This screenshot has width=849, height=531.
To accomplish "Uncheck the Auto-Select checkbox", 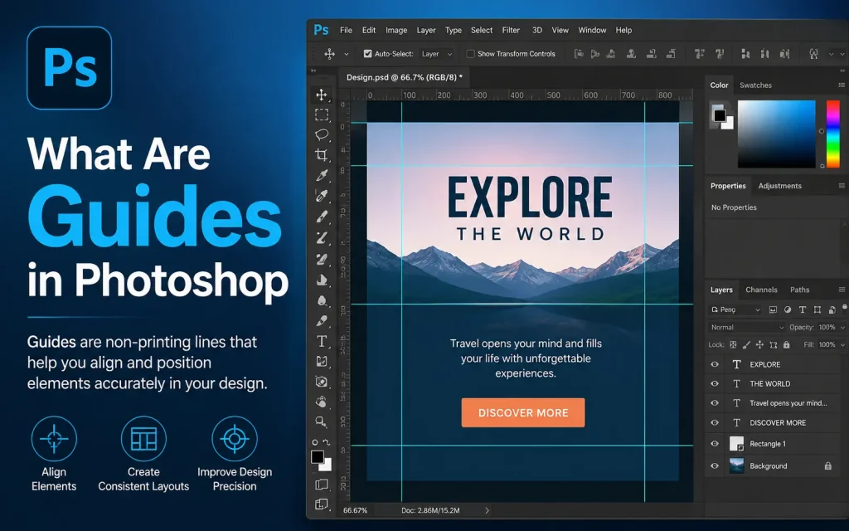I will coord(367,54).
